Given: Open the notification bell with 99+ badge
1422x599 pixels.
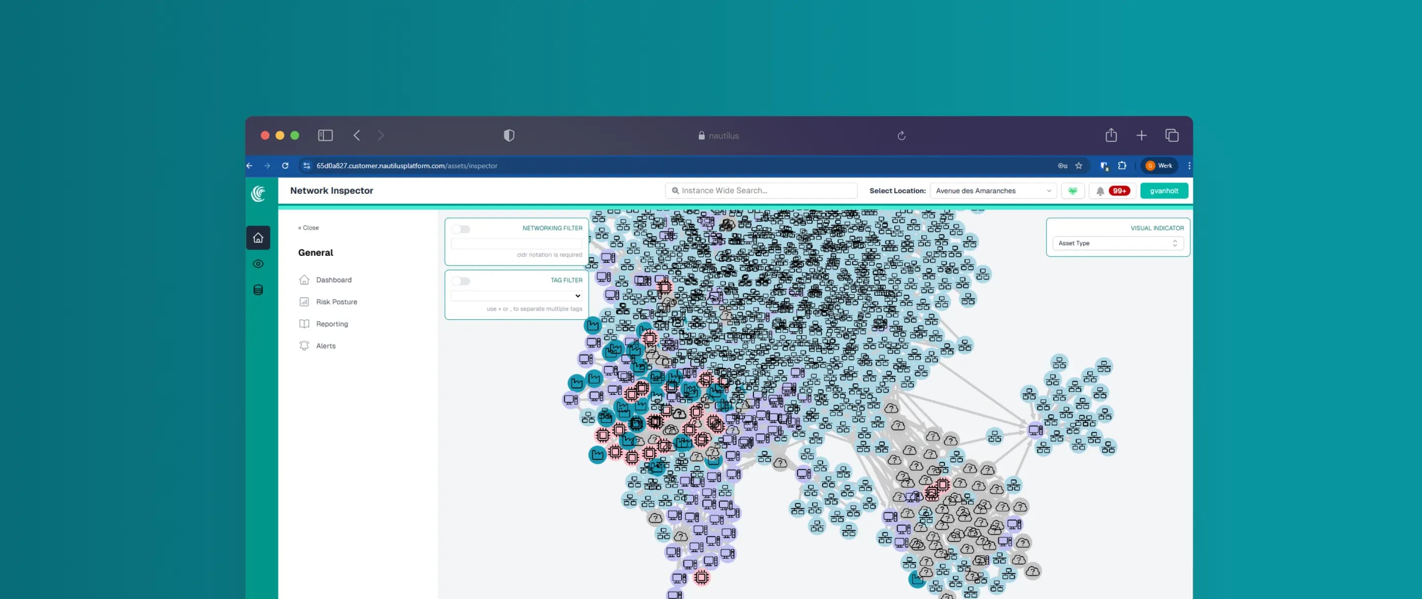Looking at the screenshot, I should point(1111,191).
